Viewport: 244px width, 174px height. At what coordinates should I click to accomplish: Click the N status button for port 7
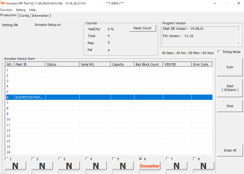coord(177,166)
